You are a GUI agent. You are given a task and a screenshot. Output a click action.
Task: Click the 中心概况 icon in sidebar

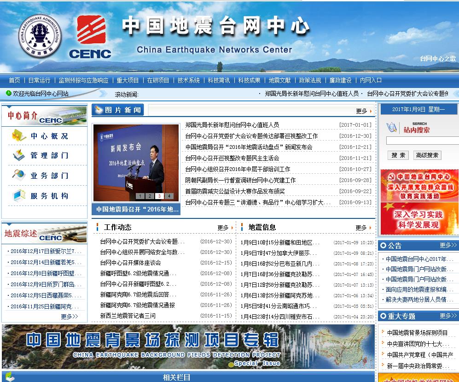pos(19,135)
